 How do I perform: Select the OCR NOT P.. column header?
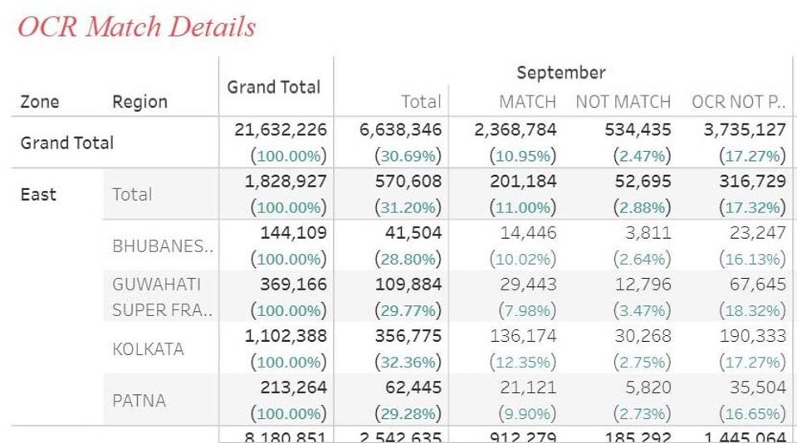click(x=738, y=102)
